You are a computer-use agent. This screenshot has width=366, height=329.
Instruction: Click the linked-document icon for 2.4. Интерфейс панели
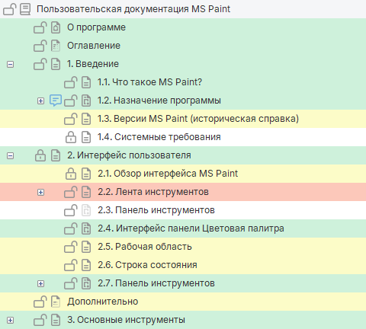click(x=86, y=228)
